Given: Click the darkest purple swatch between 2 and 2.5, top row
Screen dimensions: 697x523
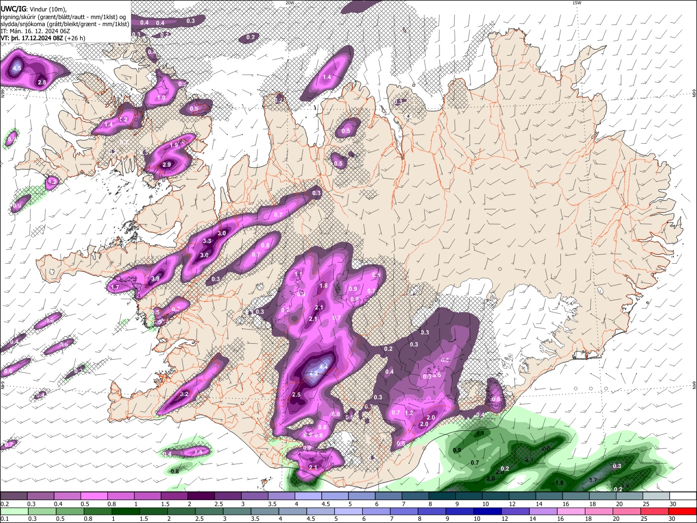Looking at the screenshot, I should click(201, 496).
